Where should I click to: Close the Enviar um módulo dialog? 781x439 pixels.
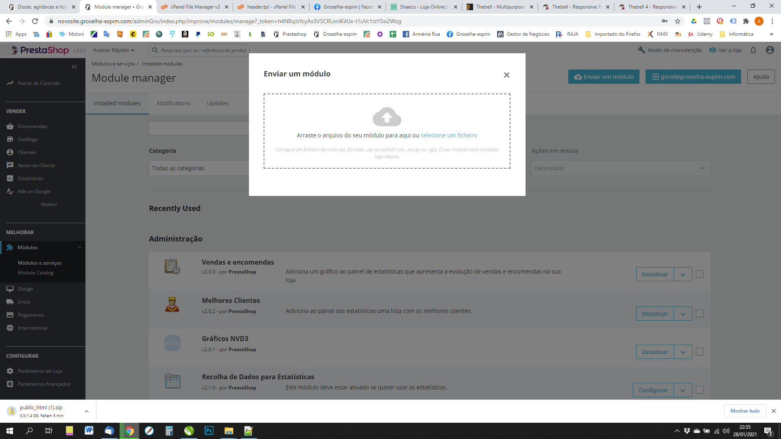click(506, 75)
